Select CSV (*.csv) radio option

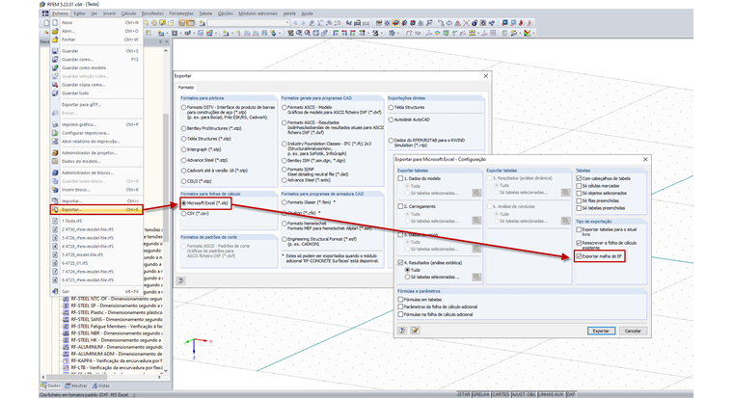point(183,214)
